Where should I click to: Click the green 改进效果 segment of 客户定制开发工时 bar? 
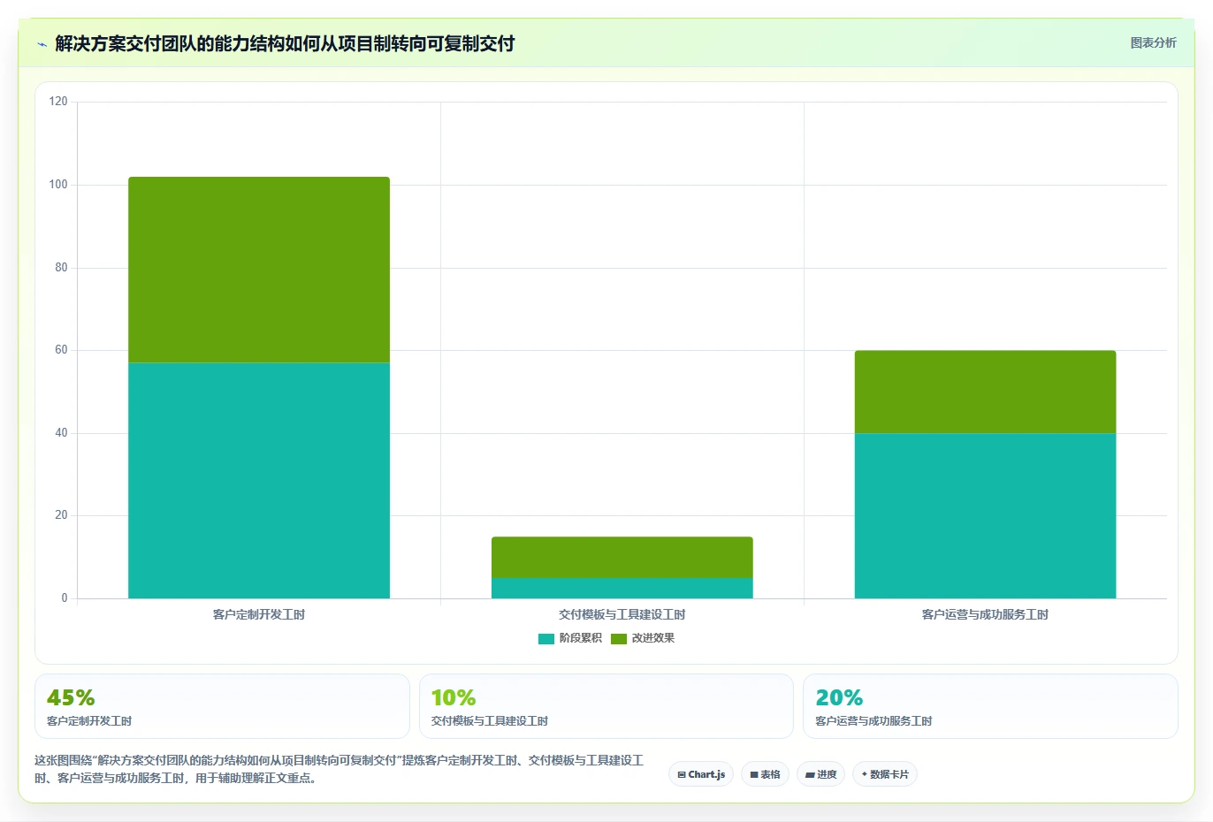259,270
